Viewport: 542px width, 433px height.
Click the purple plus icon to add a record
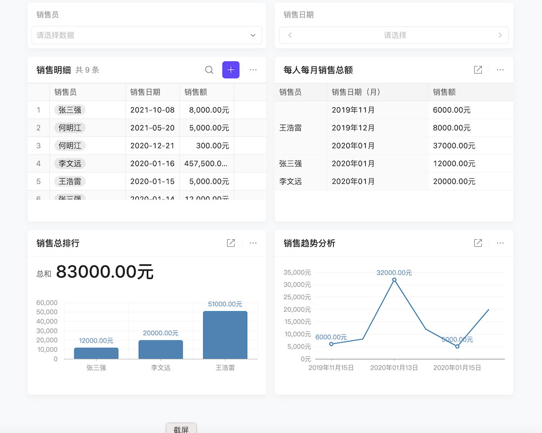pos(230,70)
